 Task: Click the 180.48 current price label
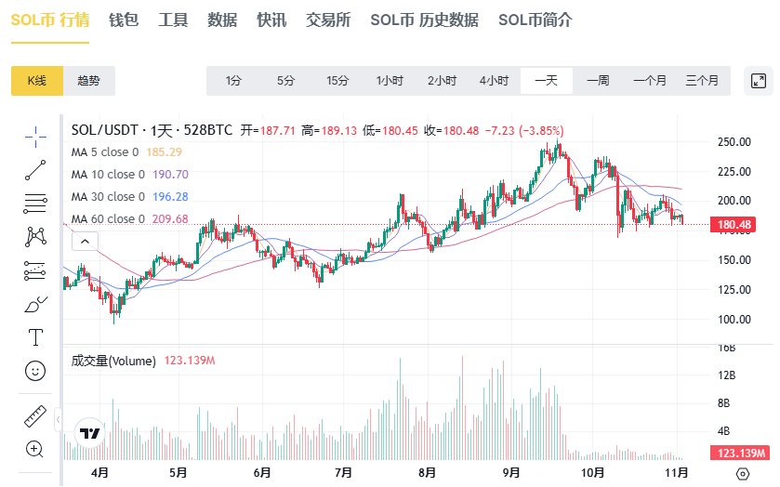click(741, 225)
